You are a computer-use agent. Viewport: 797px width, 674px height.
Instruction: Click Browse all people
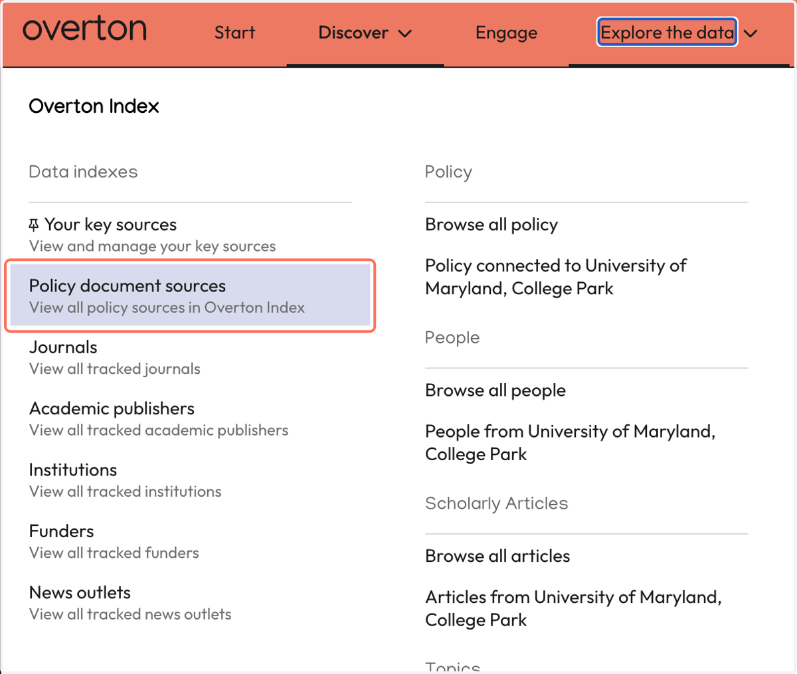(x=495, y=390)
